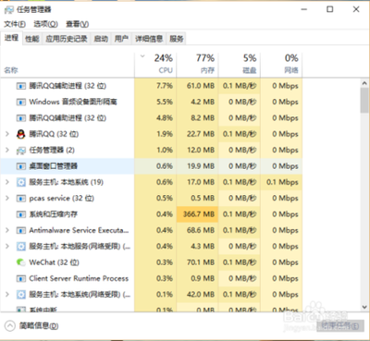
Task: Sort by the 0% 网络 column header
Action: [281, 65]
